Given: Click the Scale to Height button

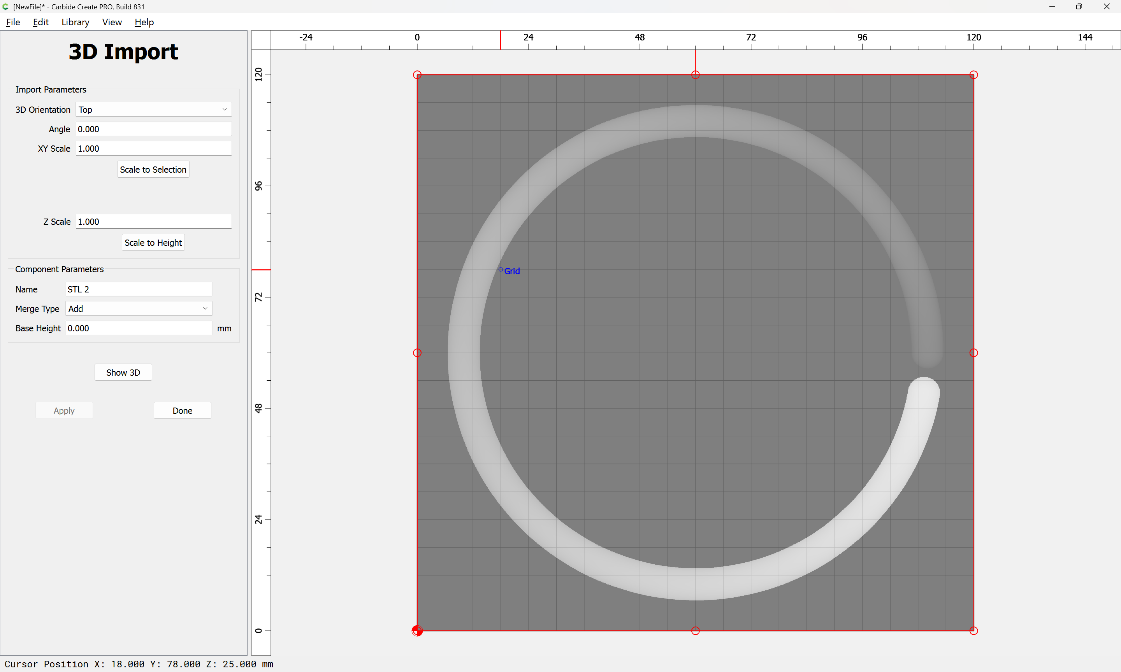Looking at the screenshot, I should point(153,243).
